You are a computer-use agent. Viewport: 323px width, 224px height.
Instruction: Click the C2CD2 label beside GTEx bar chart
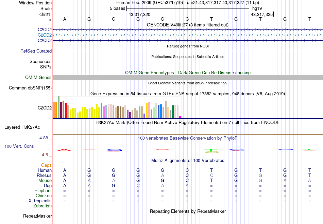coord(45,108)
